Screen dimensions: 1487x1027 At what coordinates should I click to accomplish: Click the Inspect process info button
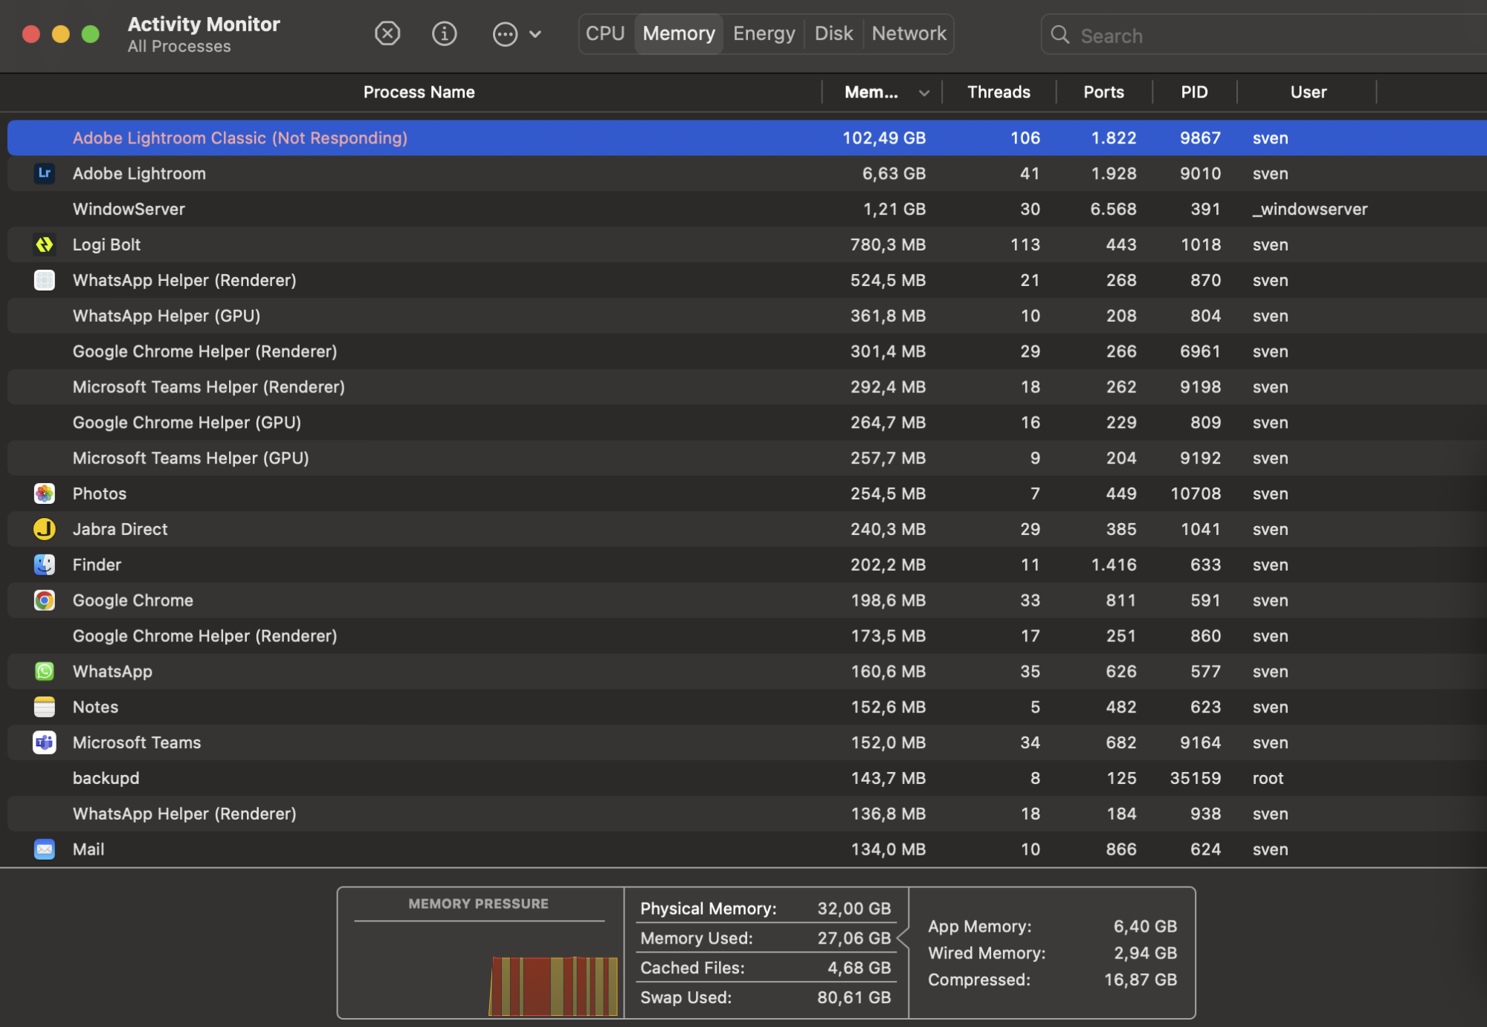pos(444,33)
